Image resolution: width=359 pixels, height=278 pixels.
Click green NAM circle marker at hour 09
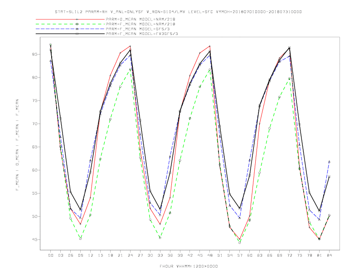click(x=80, y=239)
